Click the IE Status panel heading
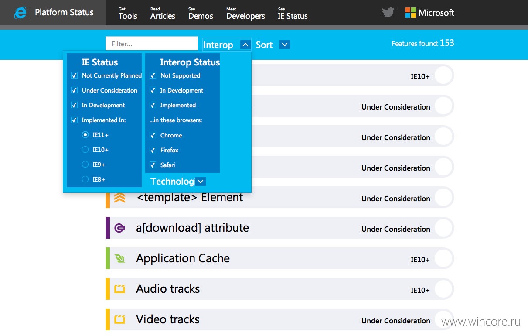 point(100,62)
